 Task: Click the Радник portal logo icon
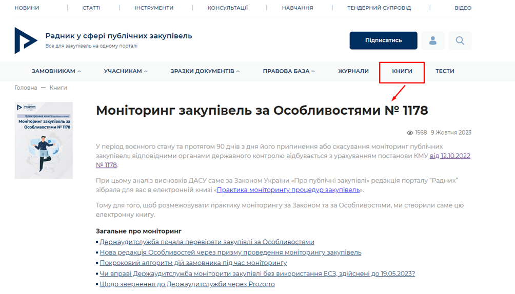click(x=26, y=40)
